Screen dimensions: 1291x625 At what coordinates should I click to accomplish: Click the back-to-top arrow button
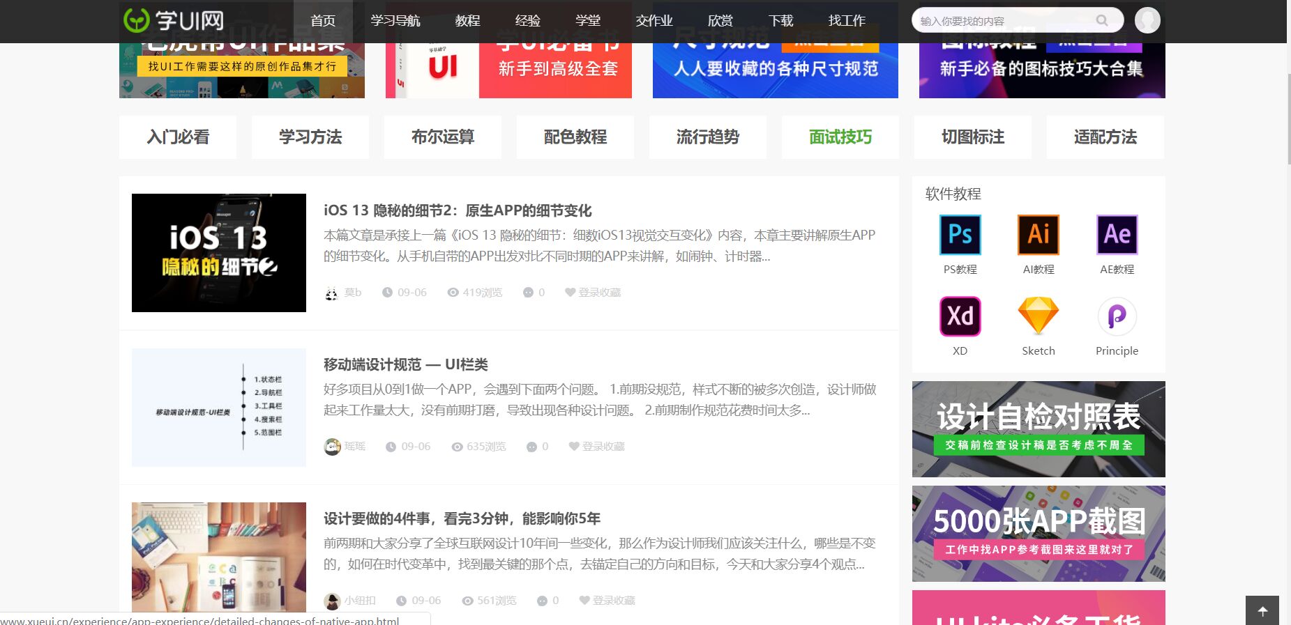1262,610
